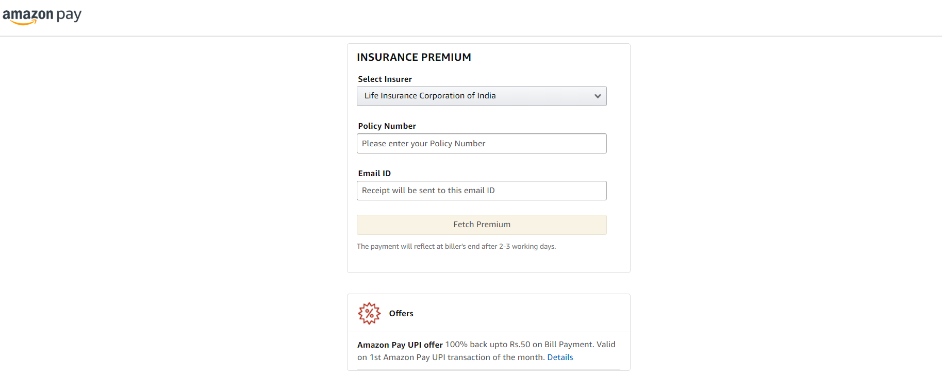The image size is (942, 376).
Task: Select the INSURANCE PREMIUM panel title
Action: point(414,57)
